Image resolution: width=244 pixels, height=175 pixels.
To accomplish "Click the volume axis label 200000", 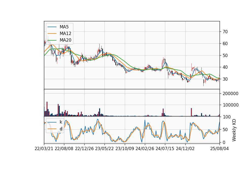I will pos(231,94).
